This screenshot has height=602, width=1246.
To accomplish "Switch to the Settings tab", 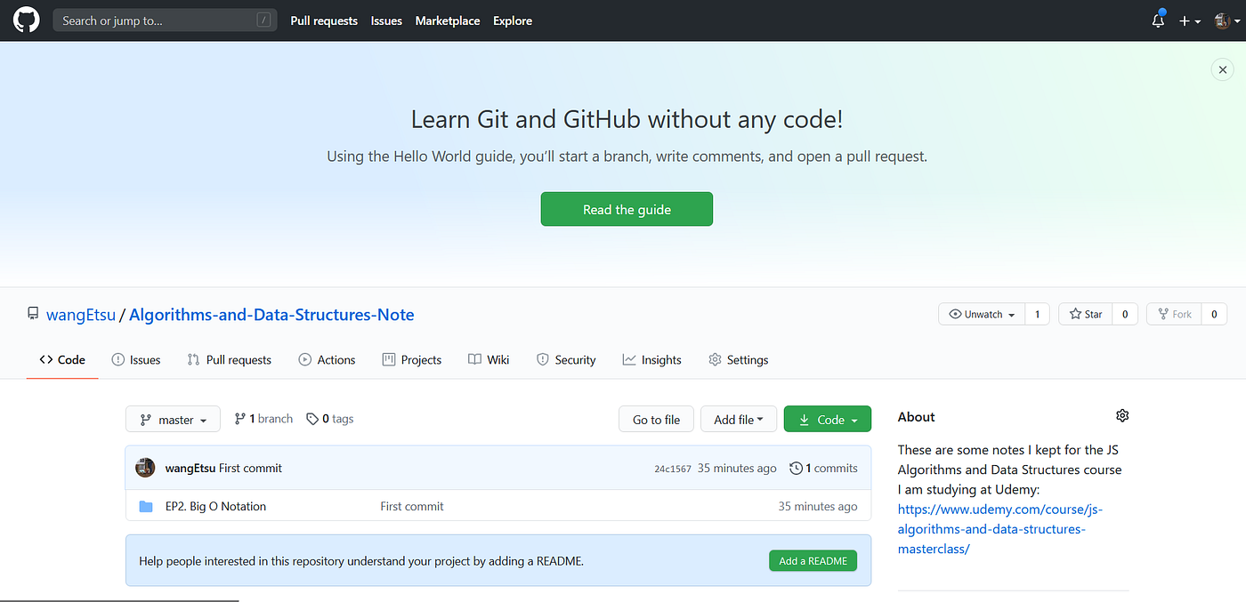I will tap(738, 359).
